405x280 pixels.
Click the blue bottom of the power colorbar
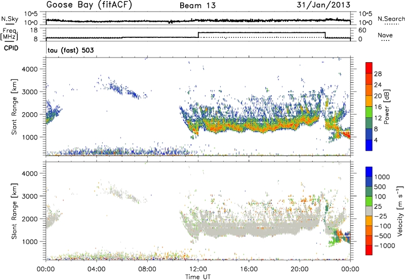(369, 146)
